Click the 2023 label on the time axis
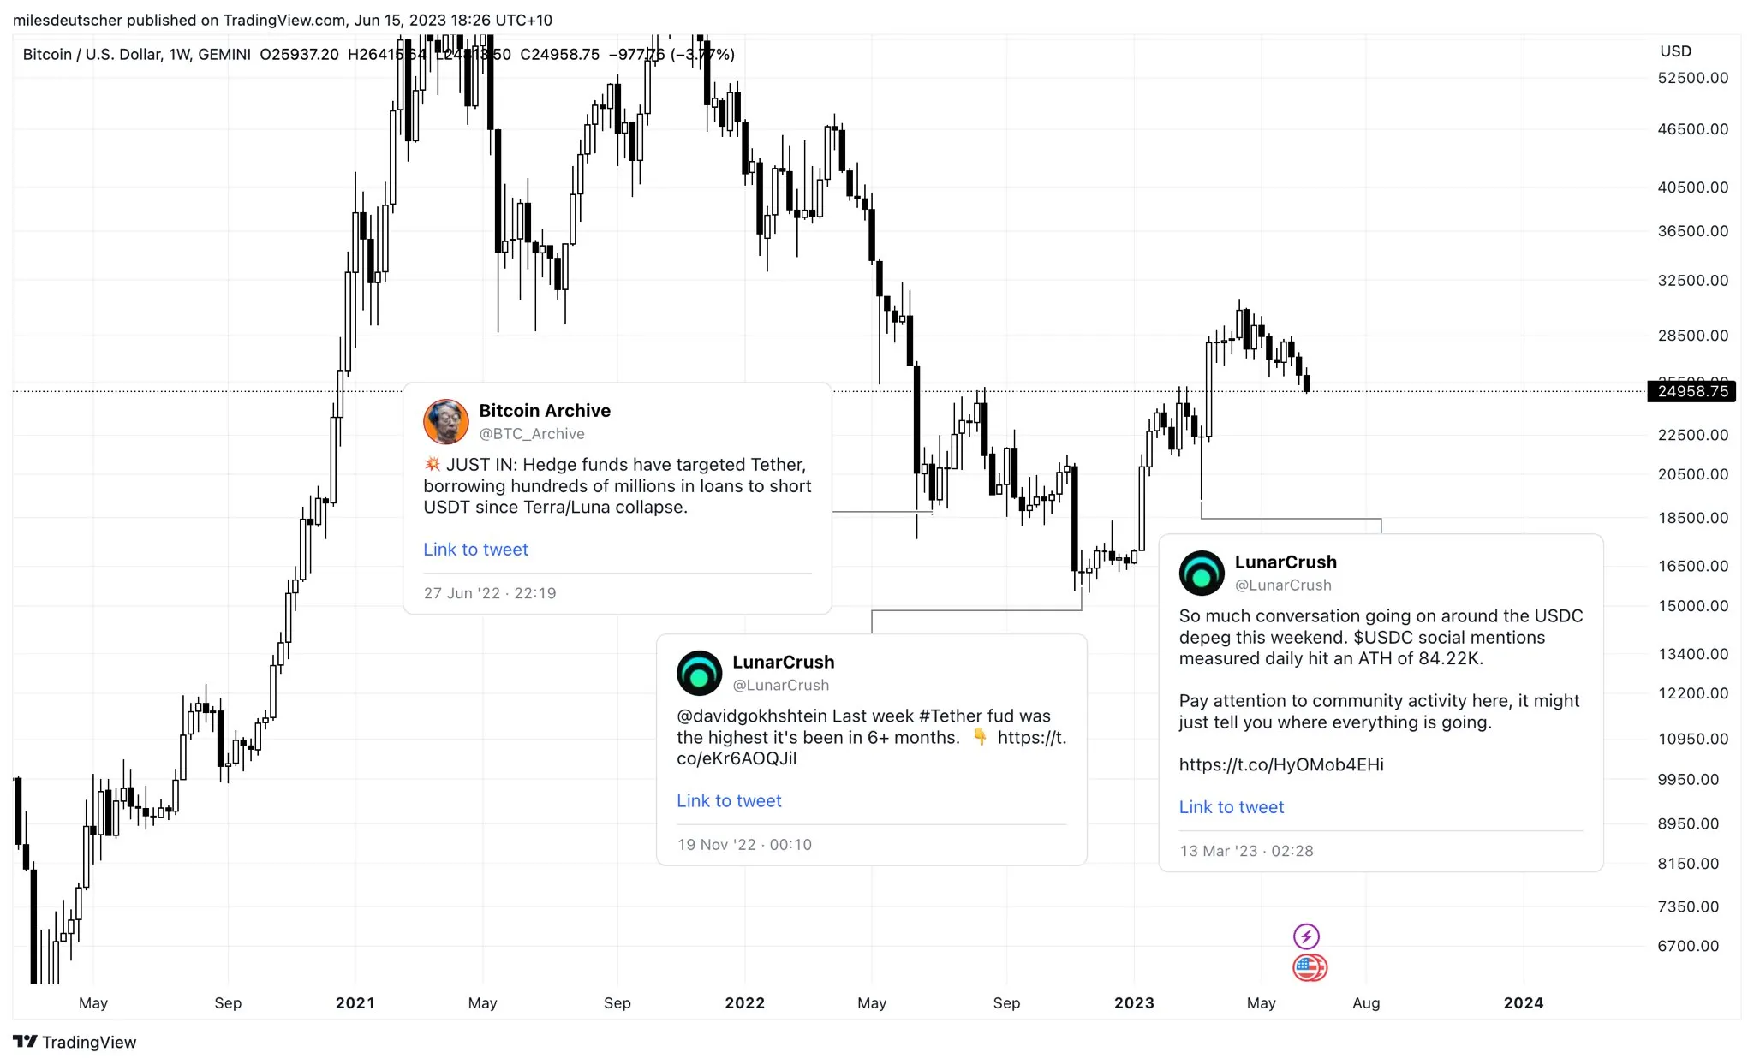This screenshot has height=1064, width=1754. 1135,1002
